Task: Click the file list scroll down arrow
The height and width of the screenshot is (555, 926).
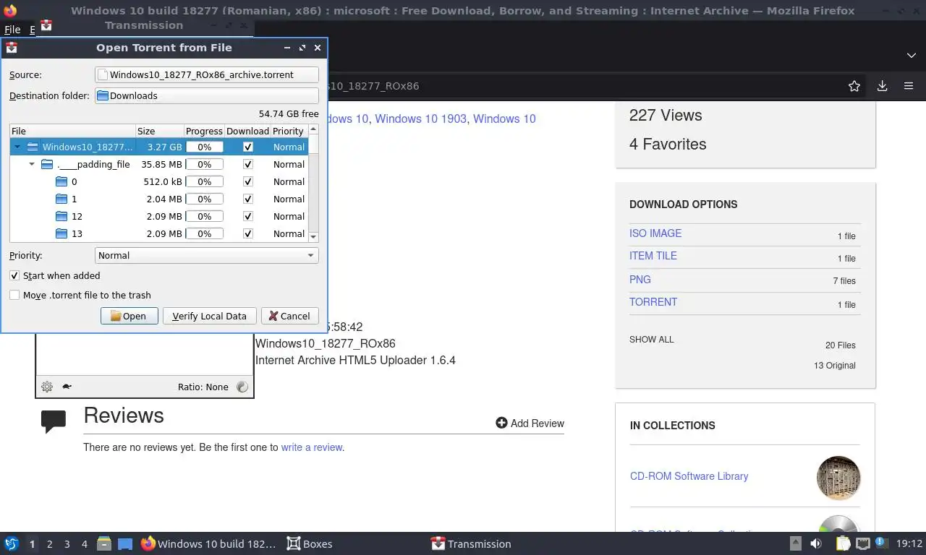Action: 313,236
